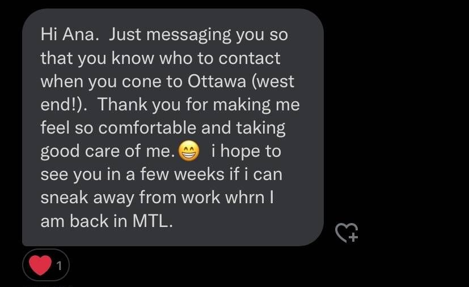Click the red heart reaction icon

click(40, 265)
